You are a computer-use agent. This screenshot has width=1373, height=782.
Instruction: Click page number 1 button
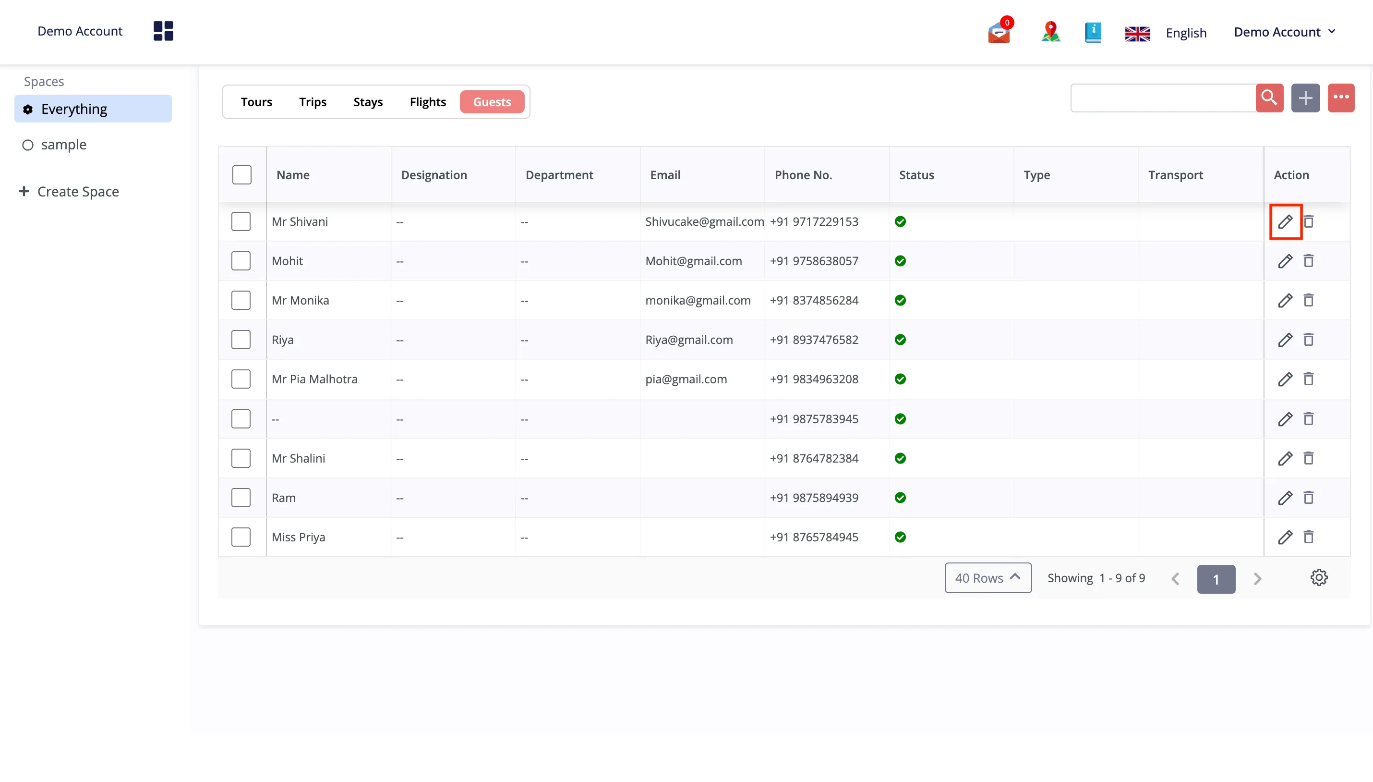(1216, 579)
